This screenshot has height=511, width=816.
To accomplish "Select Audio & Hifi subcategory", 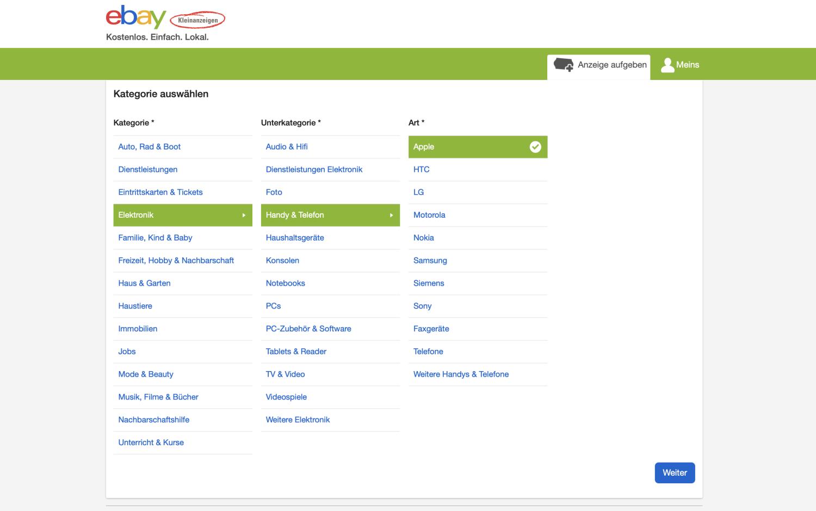I will coord(330,147).
